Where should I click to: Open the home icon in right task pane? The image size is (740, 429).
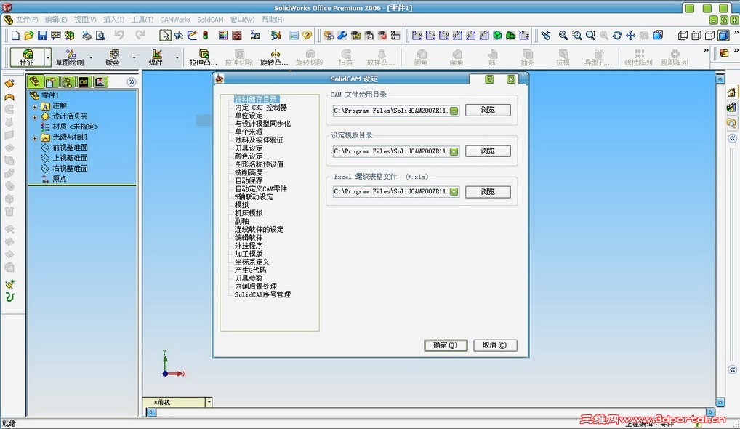(731, 92)
